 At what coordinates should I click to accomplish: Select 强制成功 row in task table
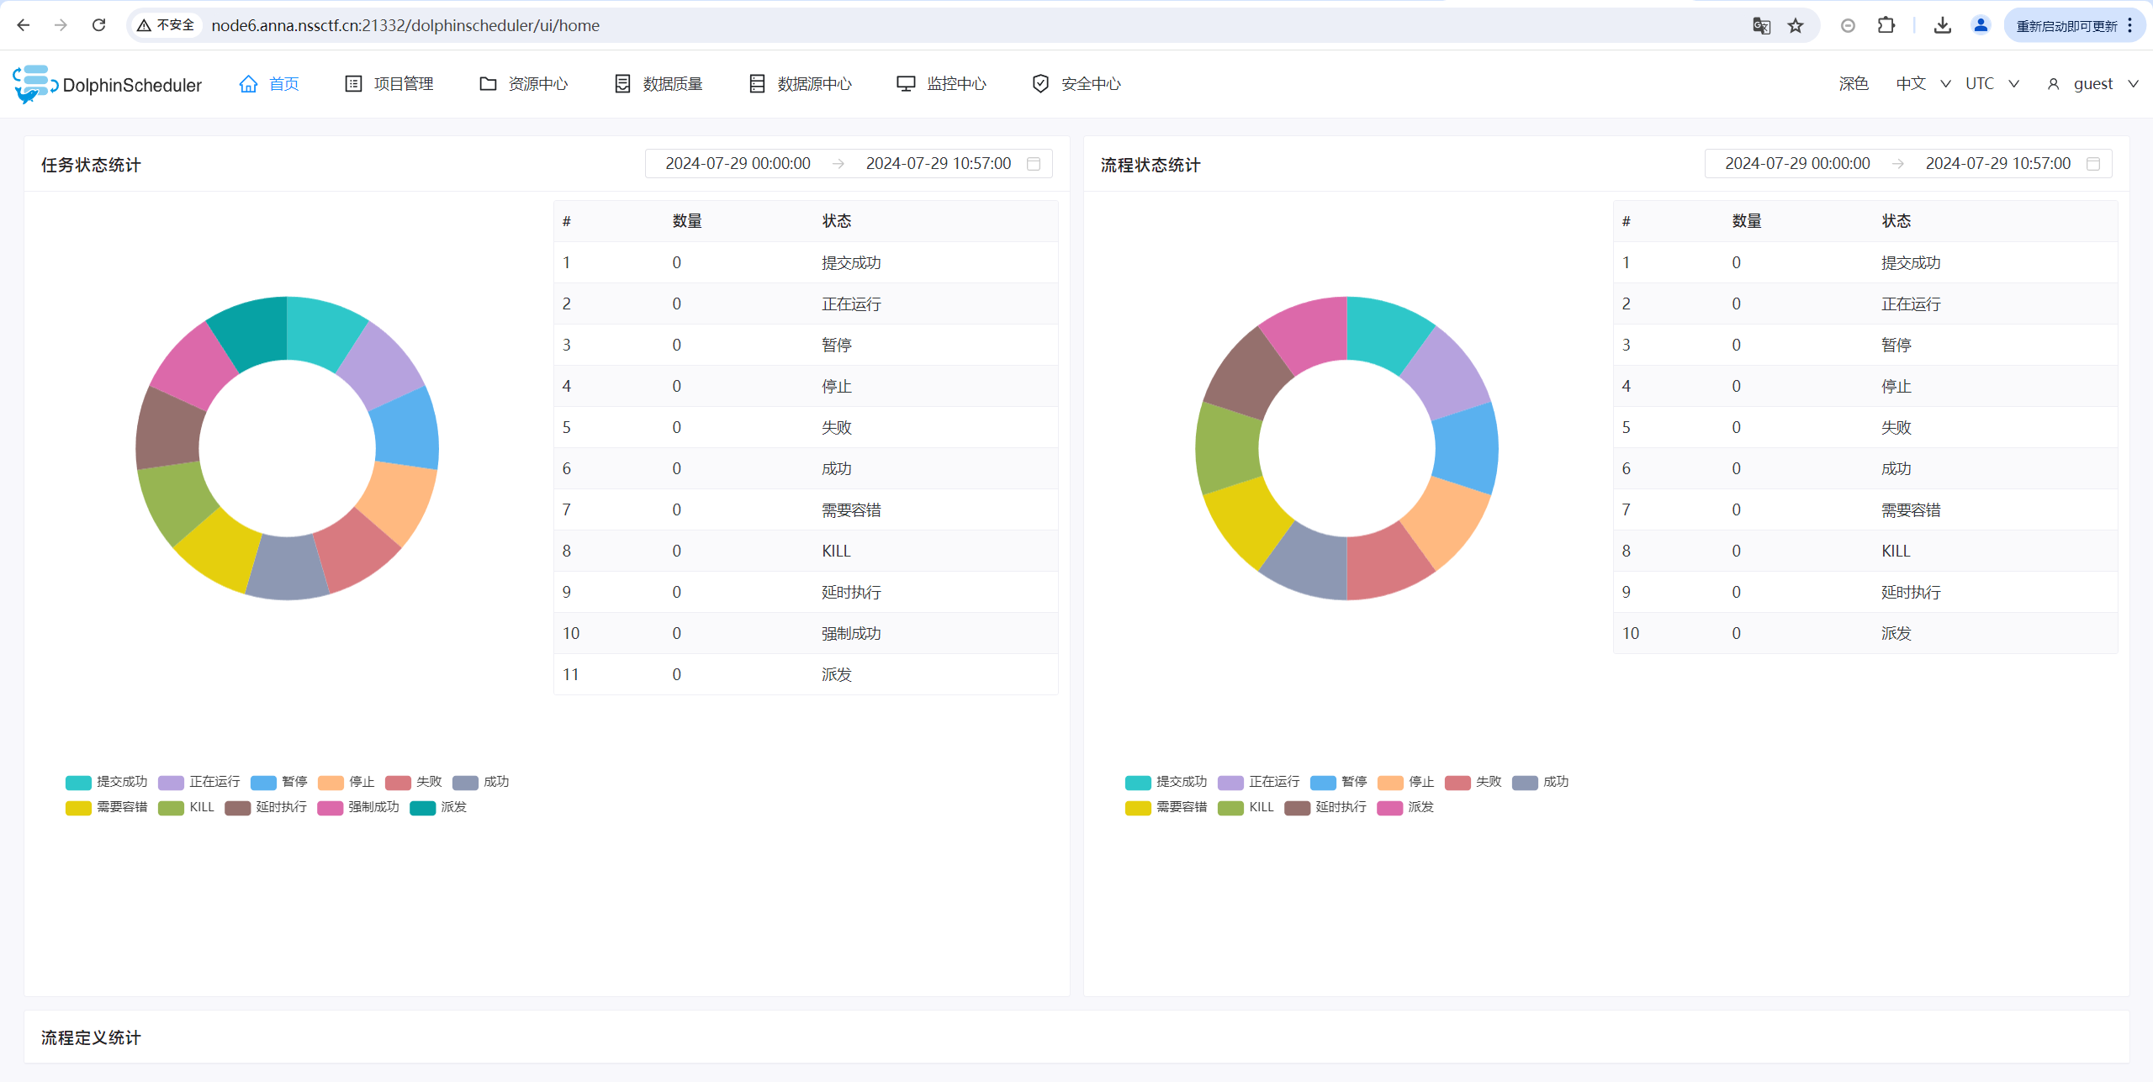pos(806,633)
